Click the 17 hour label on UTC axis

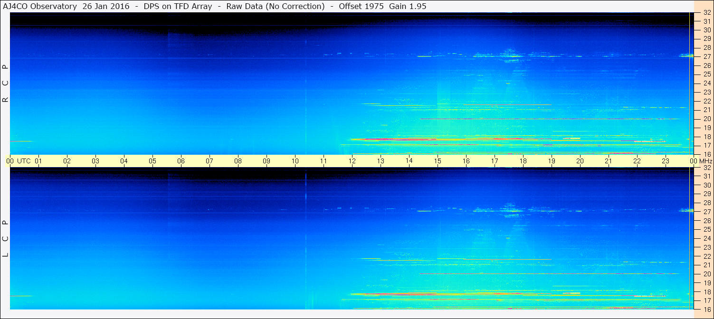tap(495, 161)
